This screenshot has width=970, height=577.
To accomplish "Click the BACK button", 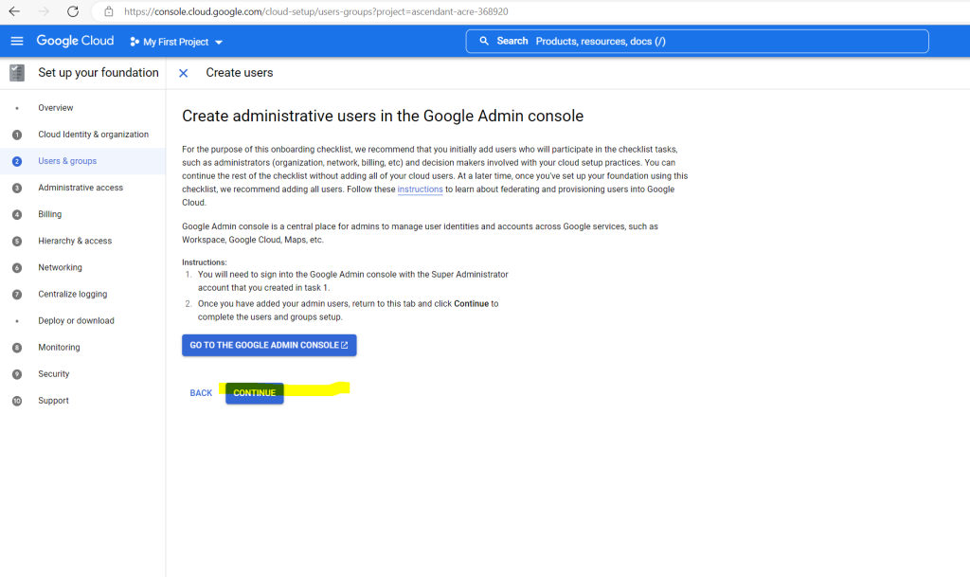I will point(201,392).
